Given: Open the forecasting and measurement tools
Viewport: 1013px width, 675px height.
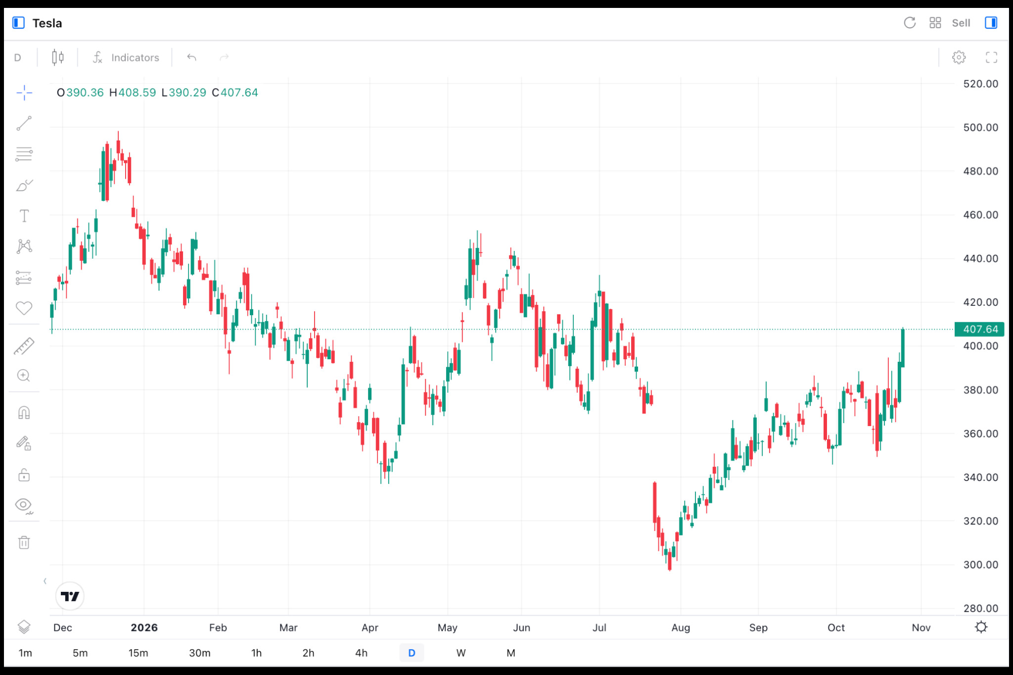Looking at the screenshot, I should coord(24,277).
